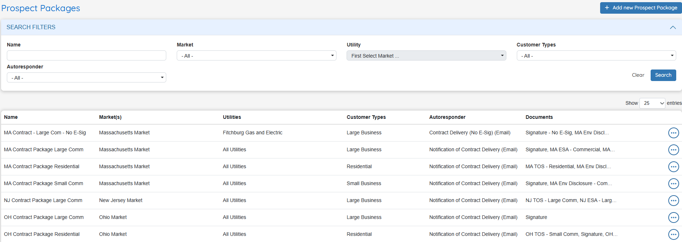This screenshot has height=242, width=682.
Task: Open the Customer Types filter dropdown
Action: click(x=596, y=55)
